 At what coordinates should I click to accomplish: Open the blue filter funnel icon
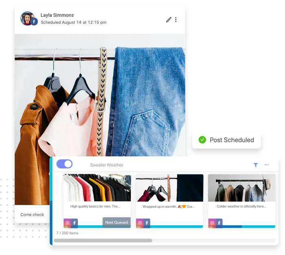pyautogui.click(x=256, y=165)
